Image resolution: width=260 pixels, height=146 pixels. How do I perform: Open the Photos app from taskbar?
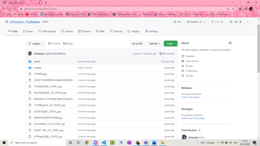(154, 142)
